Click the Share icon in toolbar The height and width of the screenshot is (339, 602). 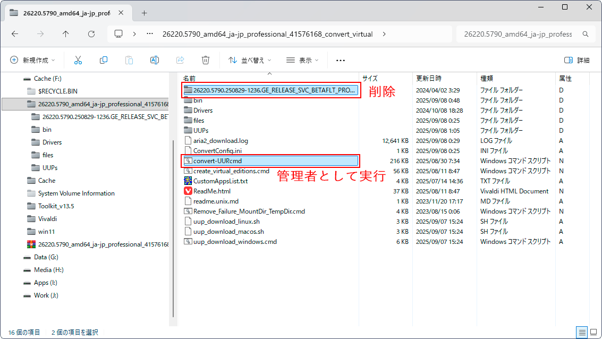pyautogui.click(x=180, y=60)
